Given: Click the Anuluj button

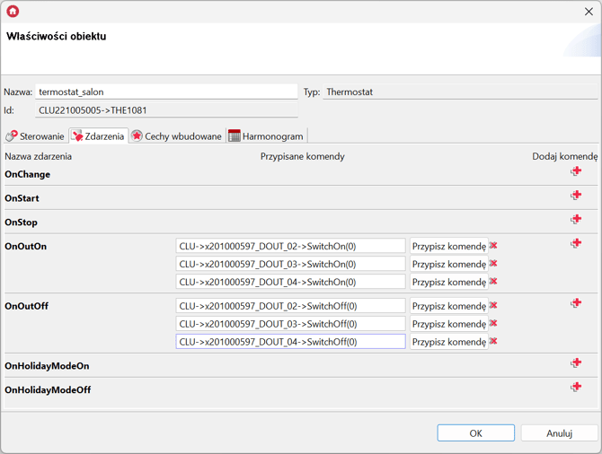Looking at the screenshot, I should (x=559, y=433).
